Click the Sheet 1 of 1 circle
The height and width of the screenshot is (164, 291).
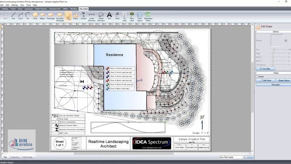[x=60, y=143]
